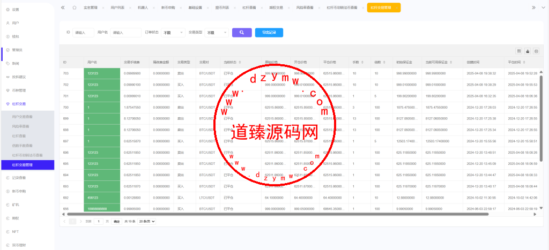Open the 交易类型 dropdown
Screen dimensions: 549x250
(217, 33)
